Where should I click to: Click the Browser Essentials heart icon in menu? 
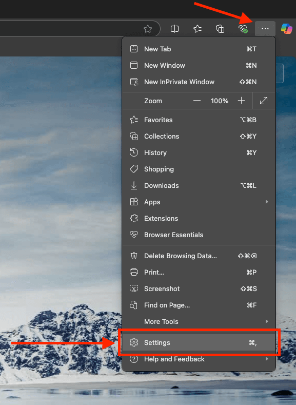click(x=134, y=235)
